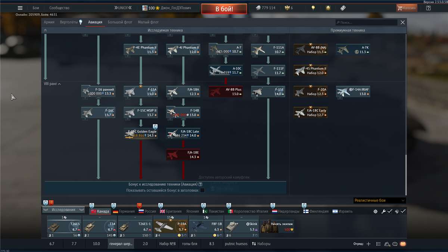Click the golden eagles currency icon
The height and width of the screenshot is (252, 448).
[287, 8]
